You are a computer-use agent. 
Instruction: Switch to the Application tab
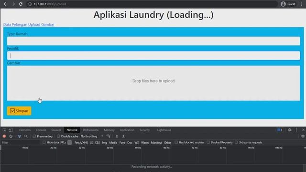127,130
